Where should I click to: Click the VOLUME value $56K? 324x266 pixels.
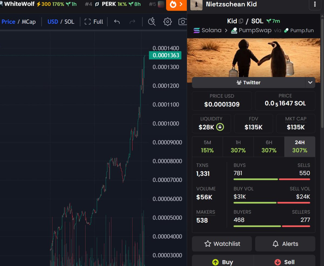pos(204,197)
